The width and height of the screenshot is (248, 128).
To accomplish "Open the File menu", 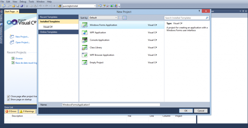I will click(2, 2).
